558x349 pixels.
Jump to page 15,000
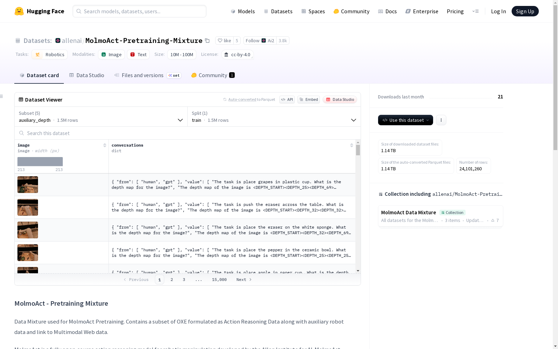point(219,280)
